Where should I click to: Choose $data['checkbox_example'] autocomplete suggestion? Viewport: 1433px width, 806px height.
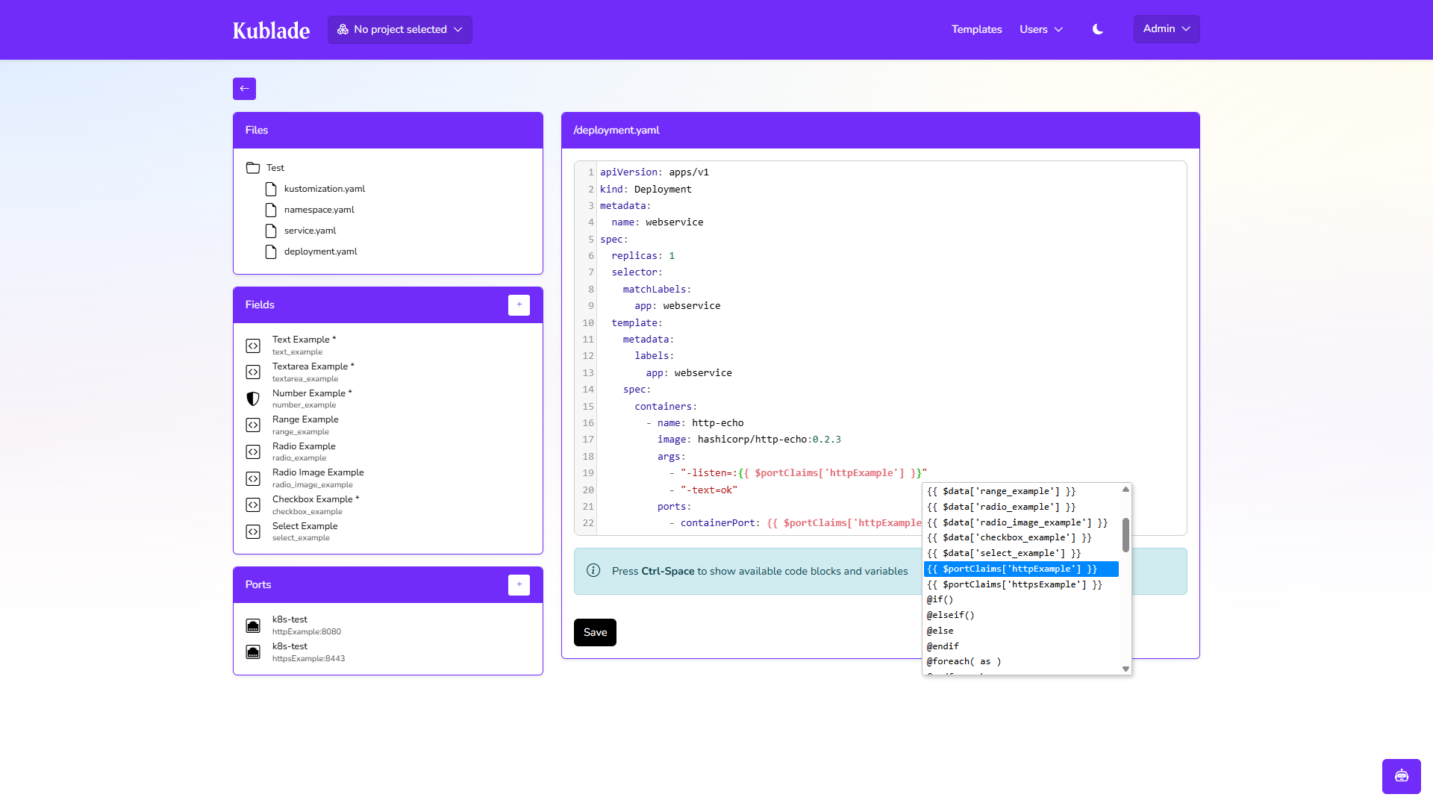coord(1021,537)
